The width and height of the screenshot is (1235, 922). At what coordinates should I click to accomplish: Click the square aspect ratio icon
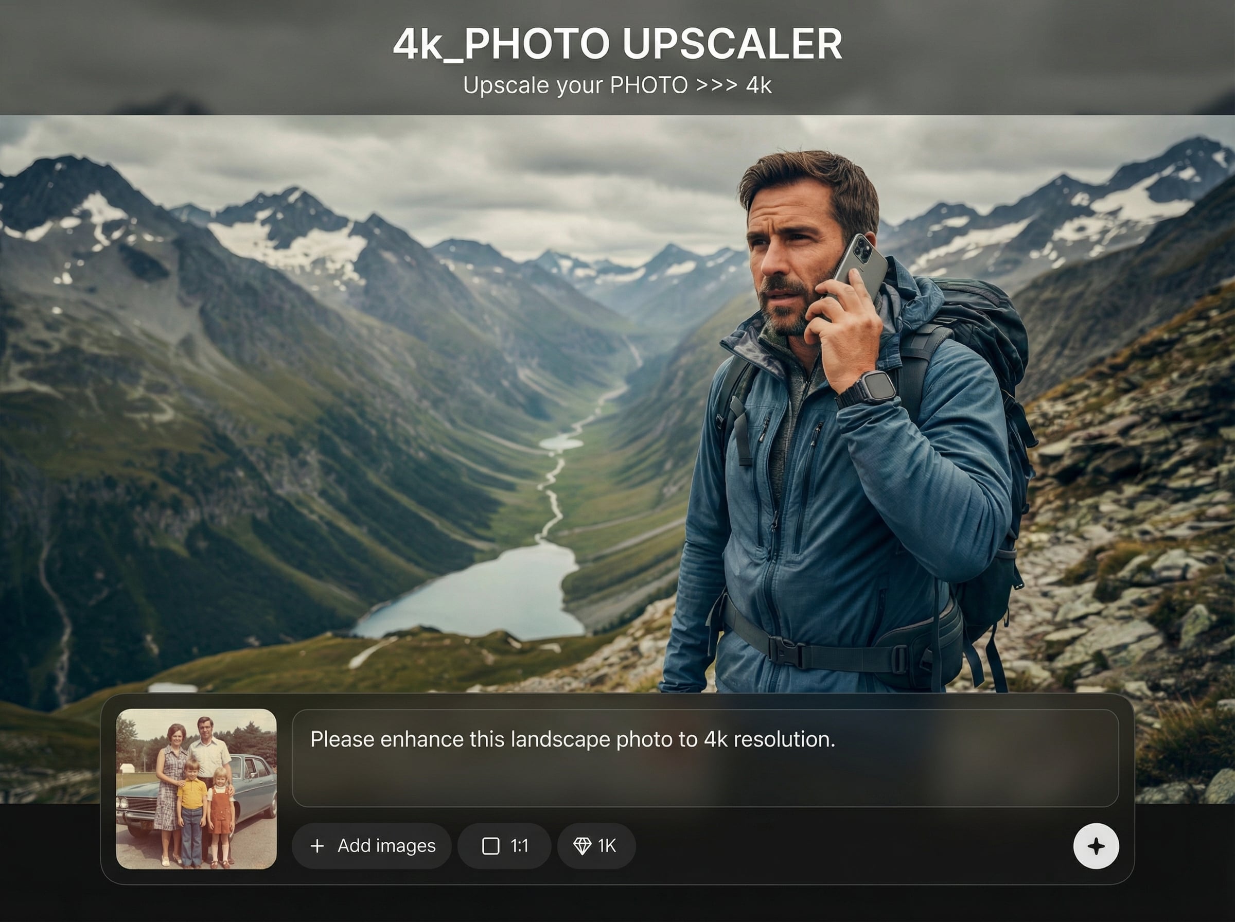[x=490, y=846]
